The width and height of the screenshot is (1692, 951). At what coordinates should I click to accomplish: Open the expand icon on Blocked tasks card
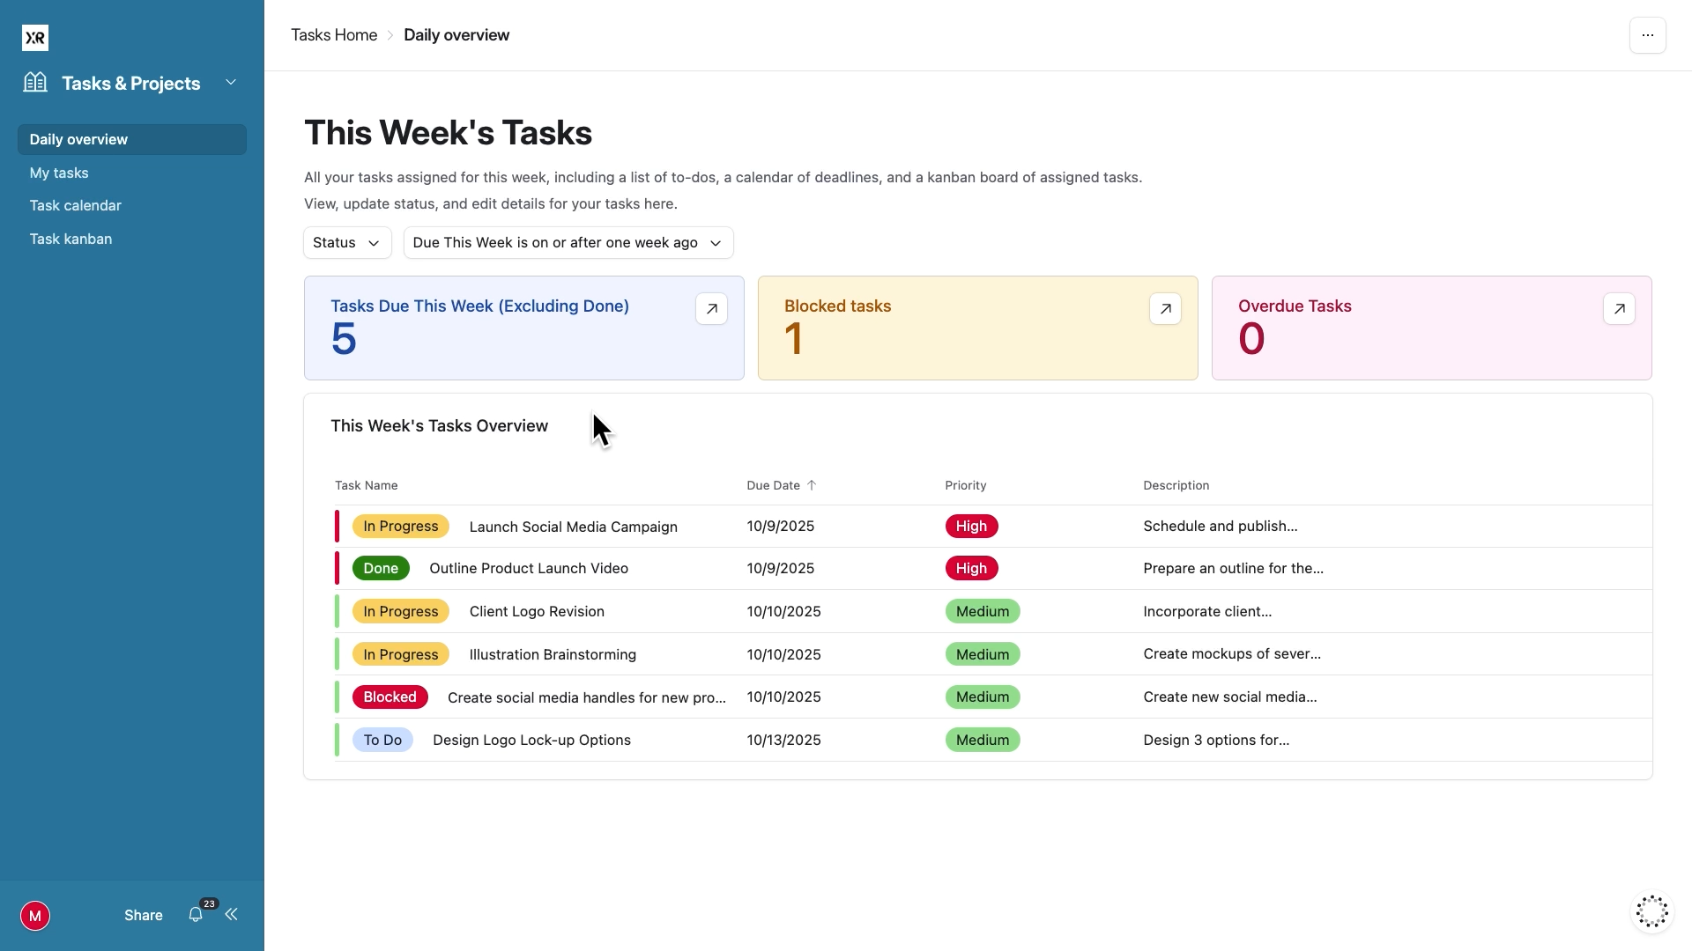tap(1165, 308)
